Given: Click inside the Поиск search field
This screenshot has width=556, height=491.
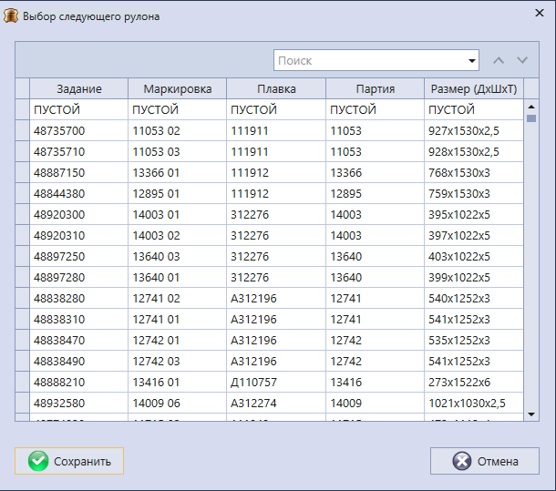Looking at the screenshot, I should [369, 61].
